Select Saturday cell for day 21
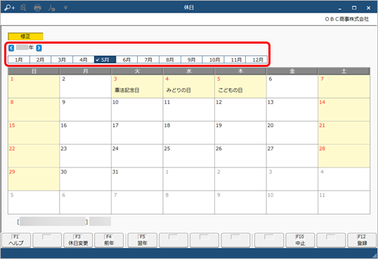This screenshot has height=259, width=378. coord(344,133)
